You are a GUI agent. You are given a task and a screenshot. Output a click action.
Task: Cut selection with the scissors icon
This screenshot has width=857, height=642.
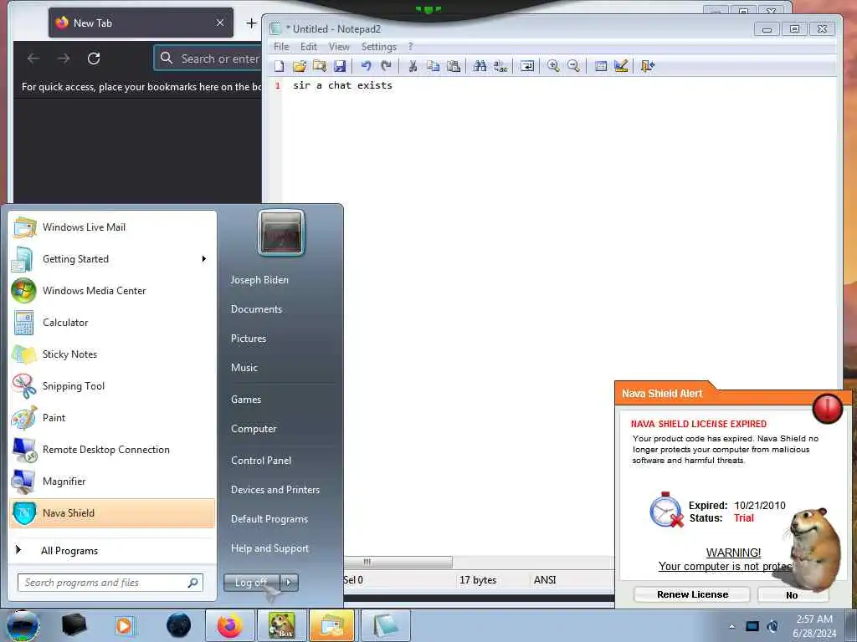[413, 66]
